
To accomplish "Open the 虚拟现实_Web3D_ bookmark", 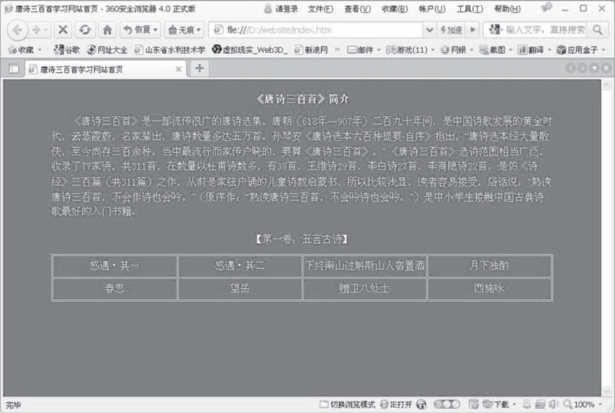I will (x=250, y=50).
